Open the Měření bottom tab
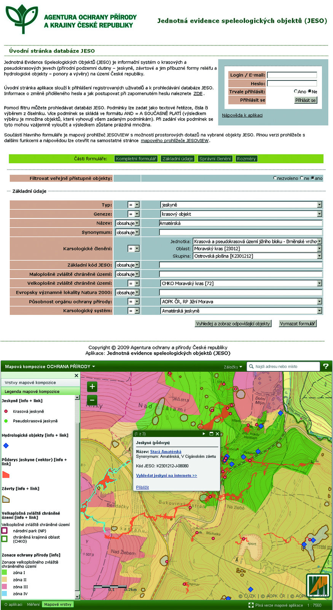Image resolution: width=333 pixels, height=610 pixels. [33, 604]
